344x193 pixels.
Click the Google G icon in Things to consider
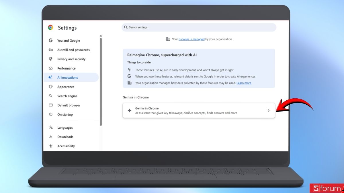[x=129, y=76]
